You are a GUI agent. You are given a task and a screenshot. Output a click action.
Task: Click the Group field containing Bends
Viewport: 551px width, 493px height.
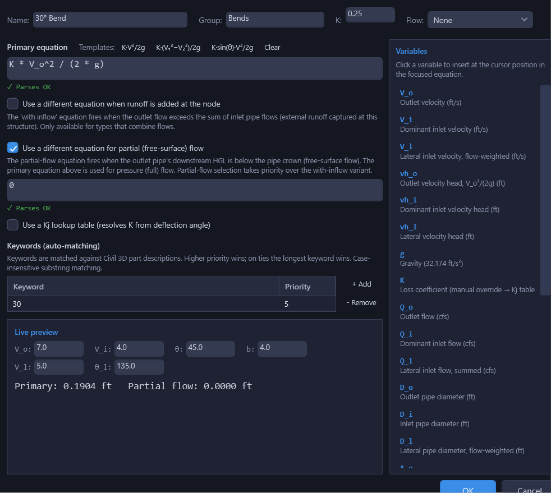(275, 19)
